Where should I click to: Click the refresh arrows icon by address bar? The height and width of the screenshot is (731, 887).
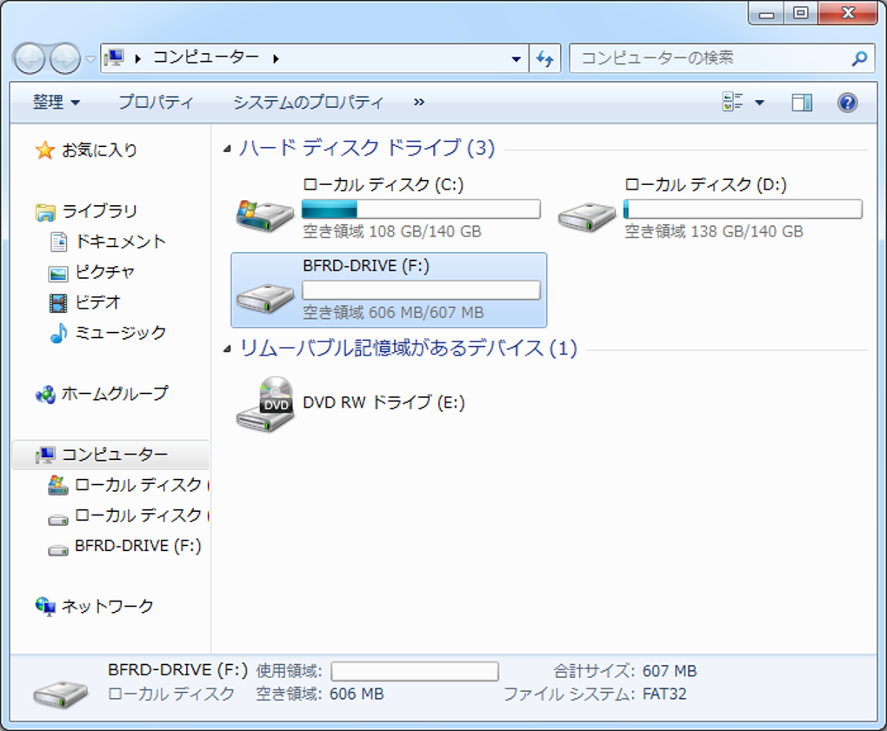click(545, 58)
